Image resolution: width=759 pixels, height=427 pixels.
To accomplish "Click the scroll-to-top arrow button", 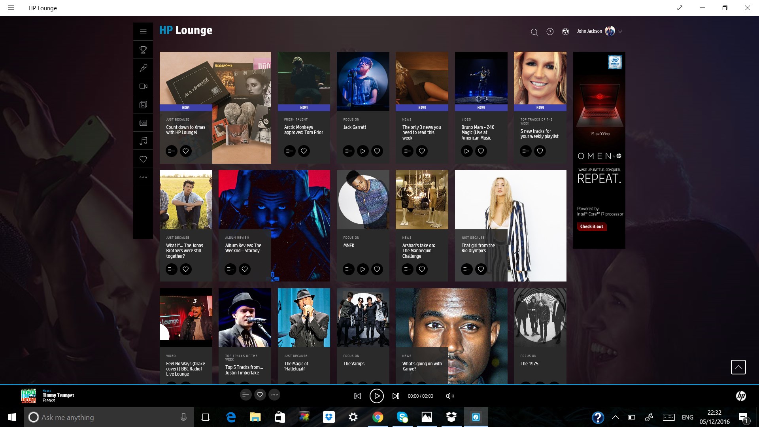I will [738, 367].
